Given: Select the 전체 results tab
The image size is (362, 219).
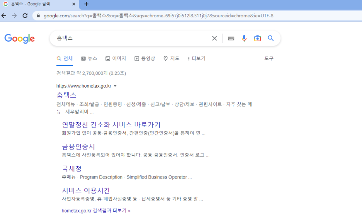Looking at the screenshot, I should click(65, 59).
